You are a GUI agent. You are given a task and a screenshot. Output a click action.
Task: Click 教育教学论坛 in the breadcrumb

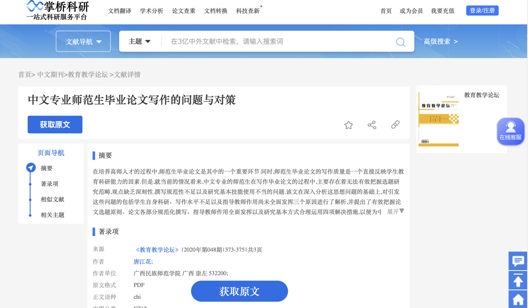pos(88,74)
